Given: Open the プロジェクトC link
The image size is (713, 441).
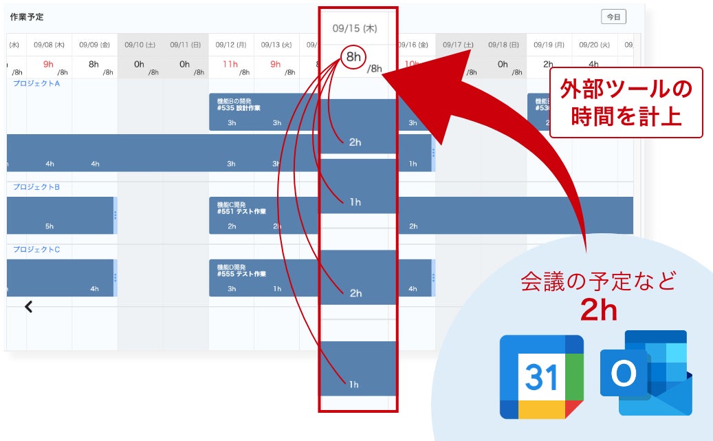Looking at the screenshot, I should click(x=36, y=250).
